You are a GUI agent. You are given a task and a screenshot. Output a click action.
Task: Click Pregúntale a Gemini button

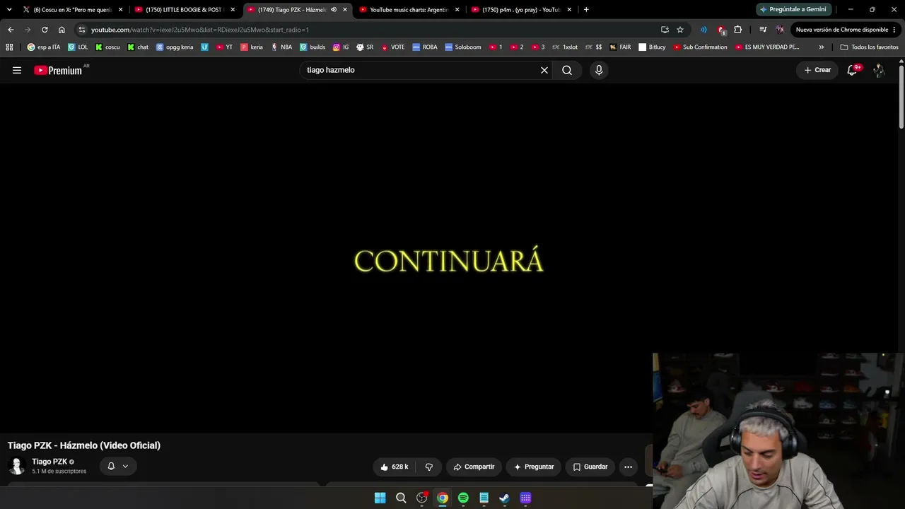793,10
